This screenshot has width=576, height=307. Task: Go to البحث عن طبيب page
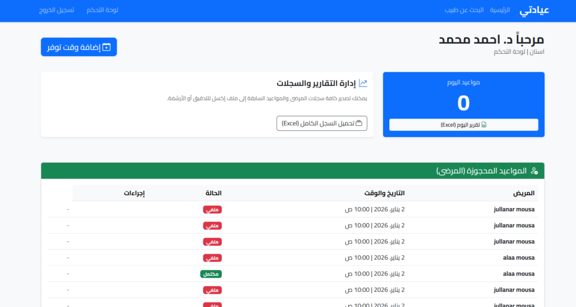464,10
